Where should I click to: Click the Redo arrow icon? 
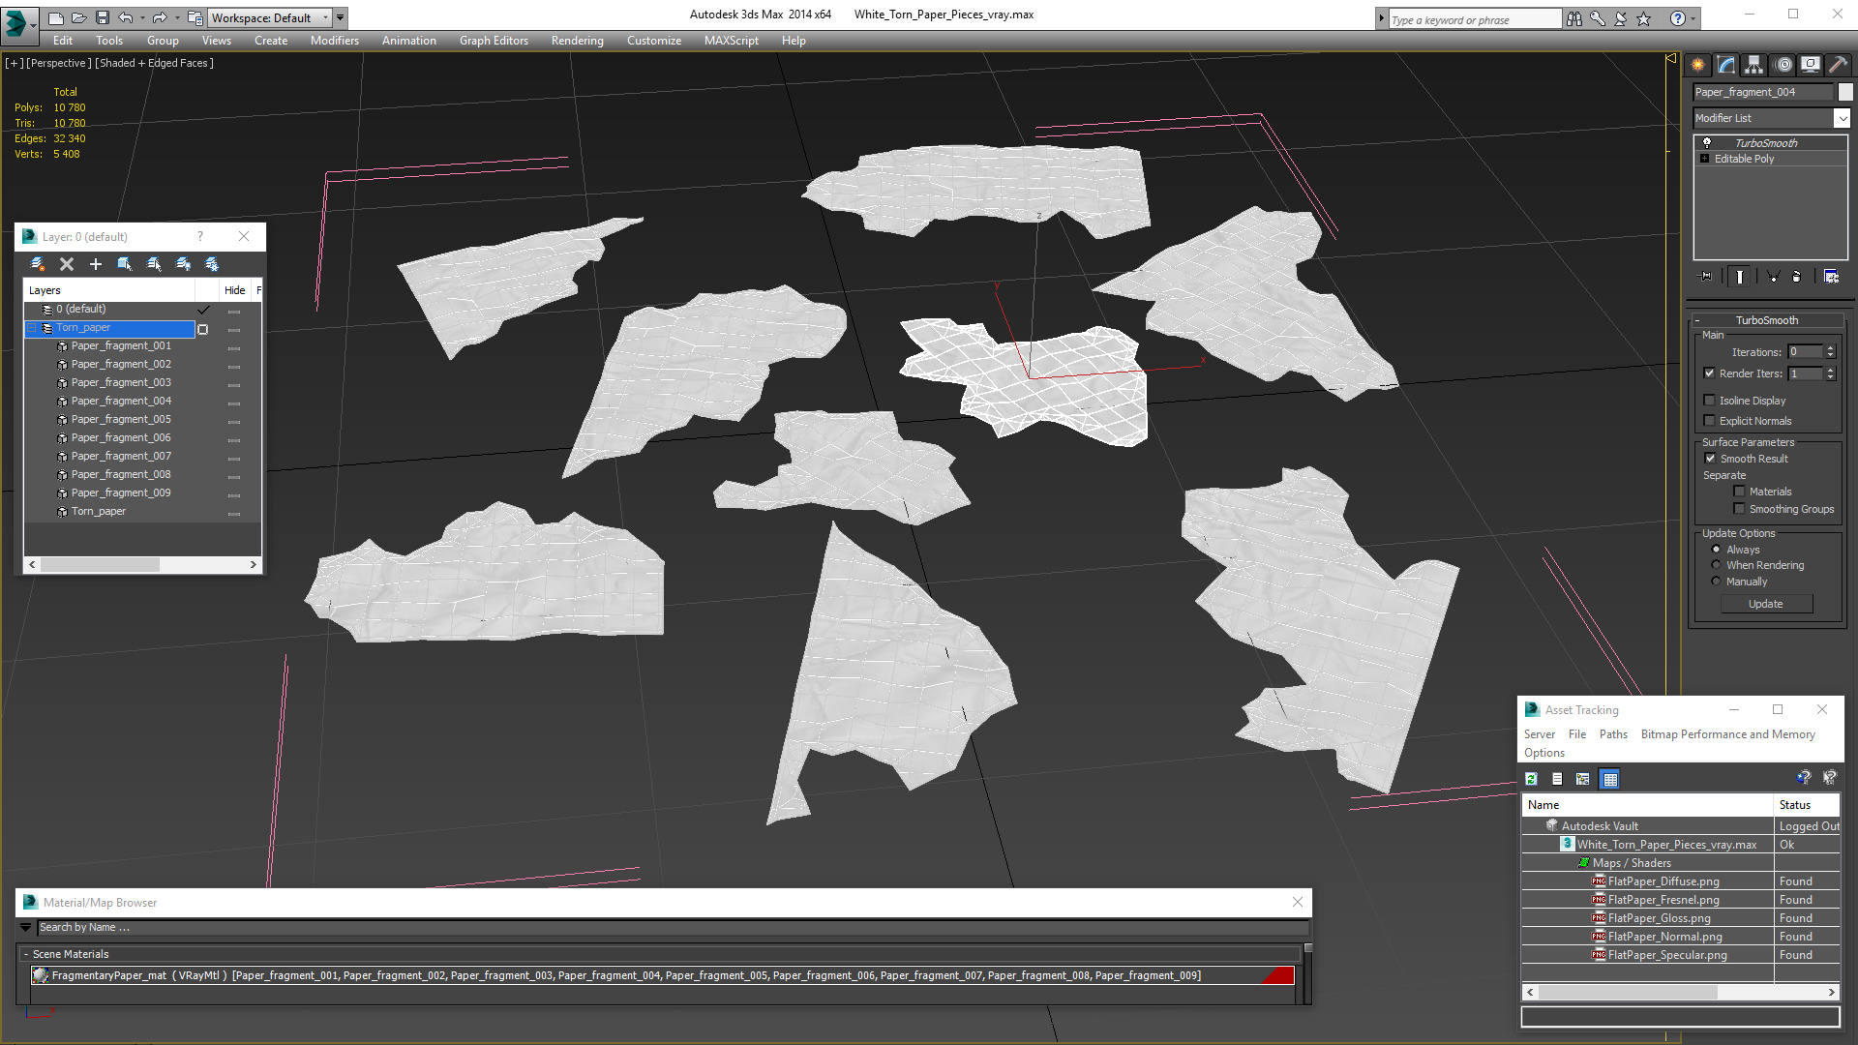pos(160,17)
